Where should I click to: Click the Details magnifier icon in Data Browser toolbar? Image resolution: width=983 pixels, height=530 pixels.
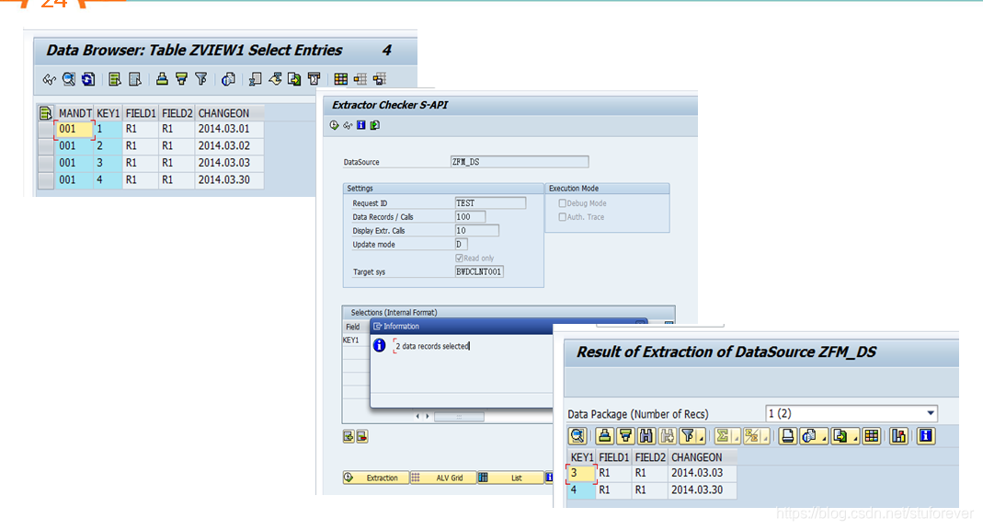tap(68, 79)
